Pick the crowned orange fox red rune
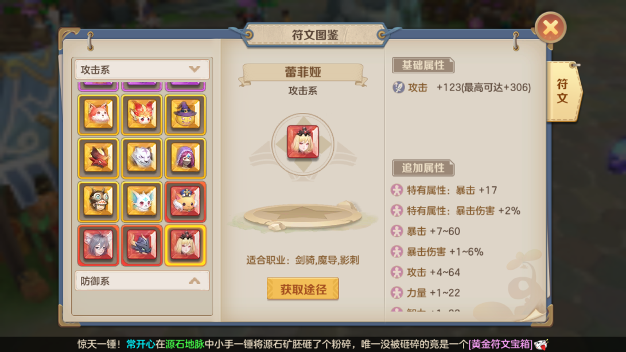 point(185,202)
